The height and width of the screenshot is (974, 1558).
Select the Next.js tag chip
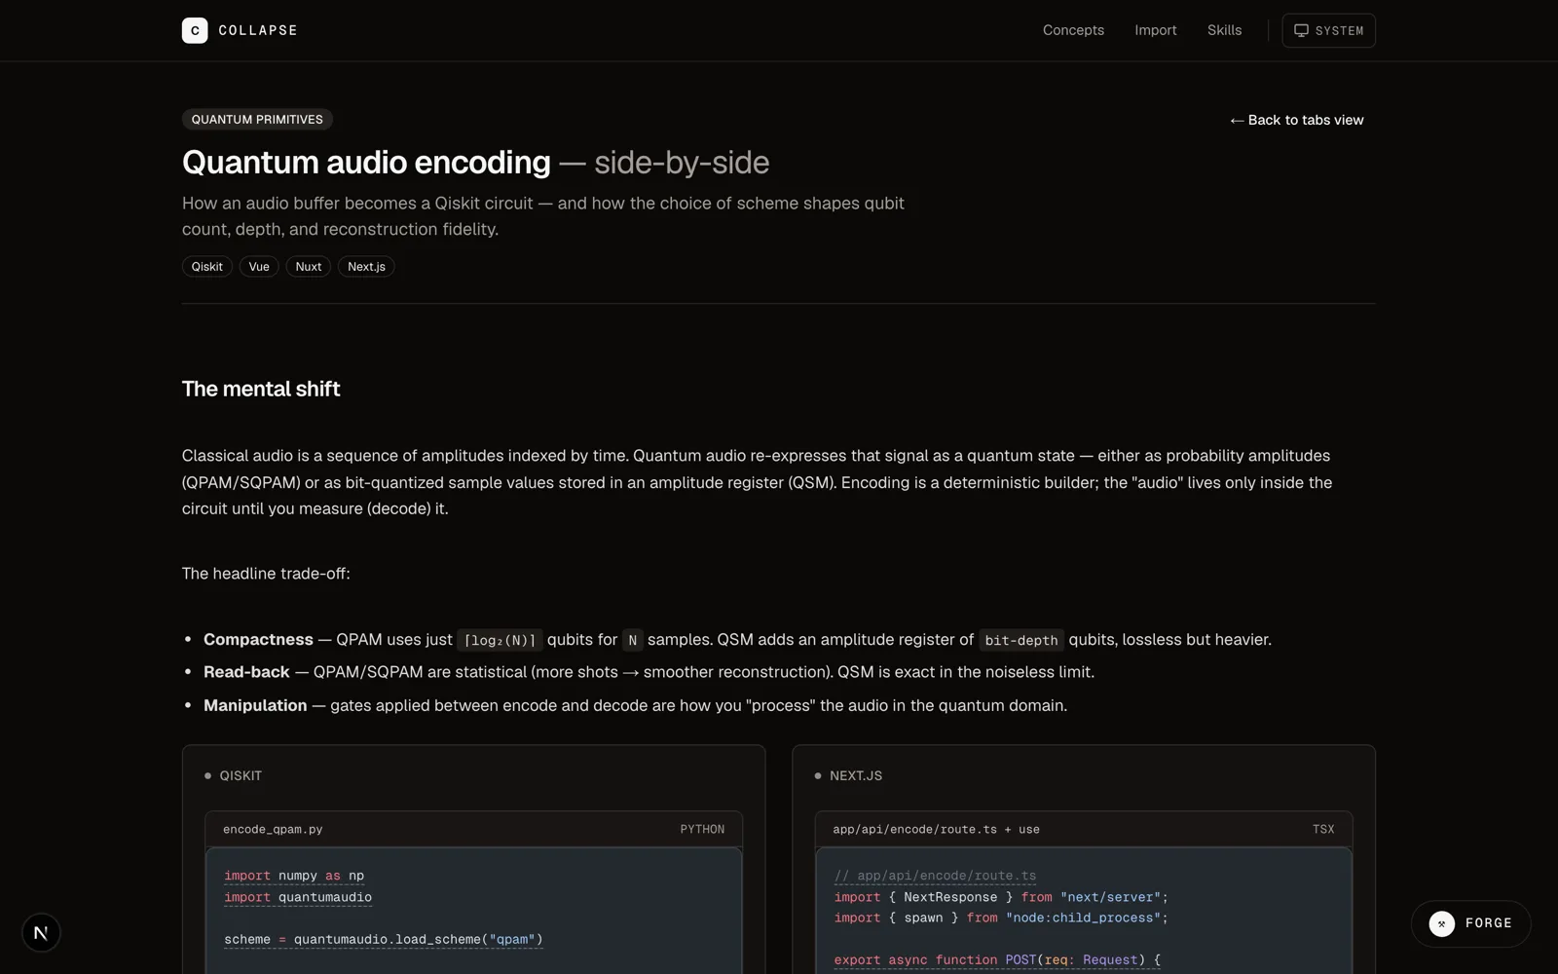[366, 267]
